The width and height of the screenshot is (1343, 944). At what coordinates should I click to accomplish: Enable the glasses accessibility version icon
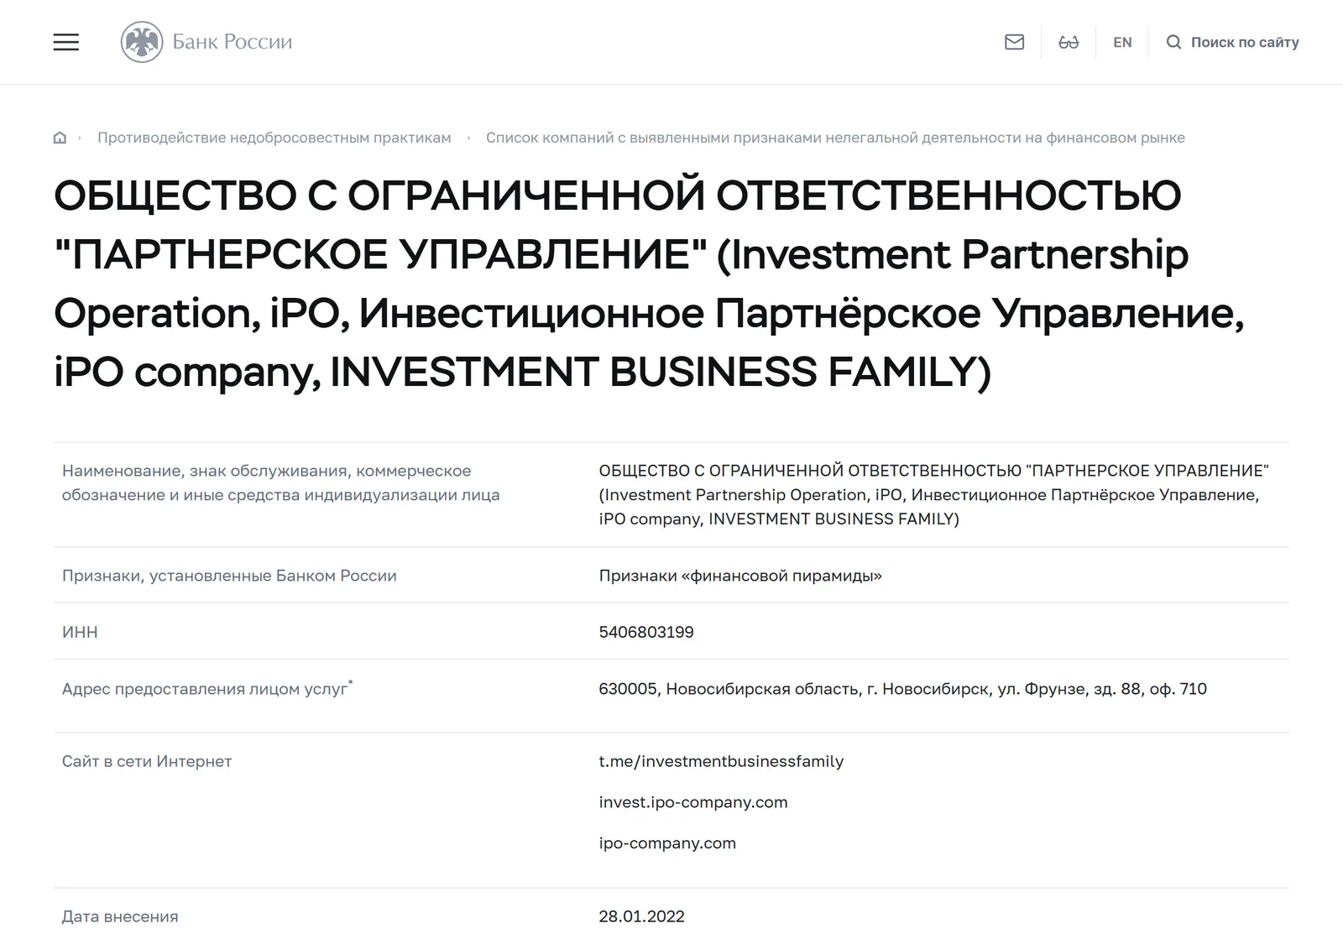(x=1069, y=42)
